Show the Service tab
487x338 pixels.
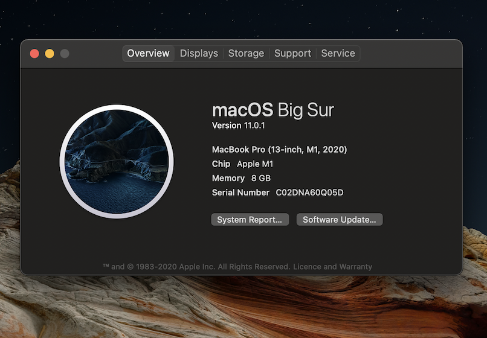(338, 53)
